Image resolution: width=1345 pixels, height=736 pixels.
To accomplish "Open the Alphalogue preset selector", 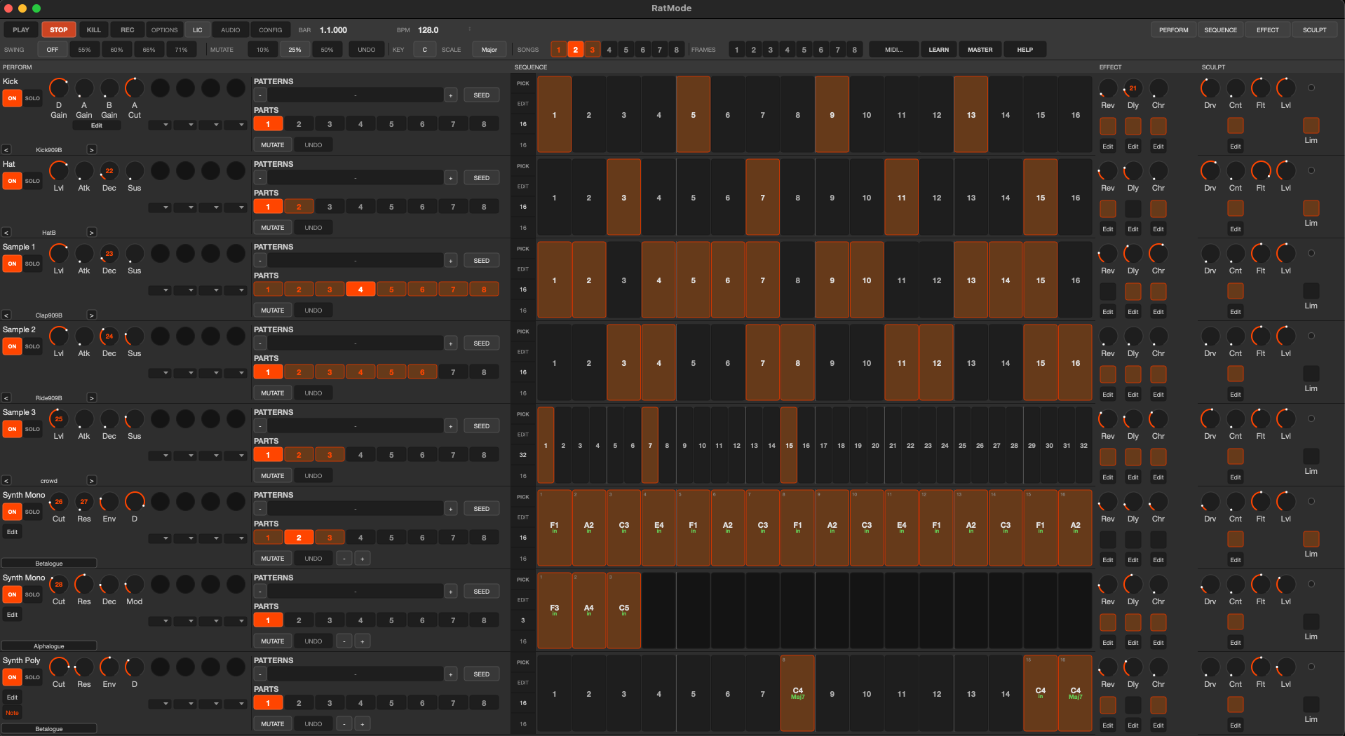I will point(49,646).
